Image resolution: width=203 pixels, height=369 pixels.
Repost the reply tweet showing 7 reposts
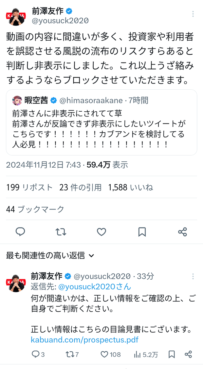click(72, 354)
